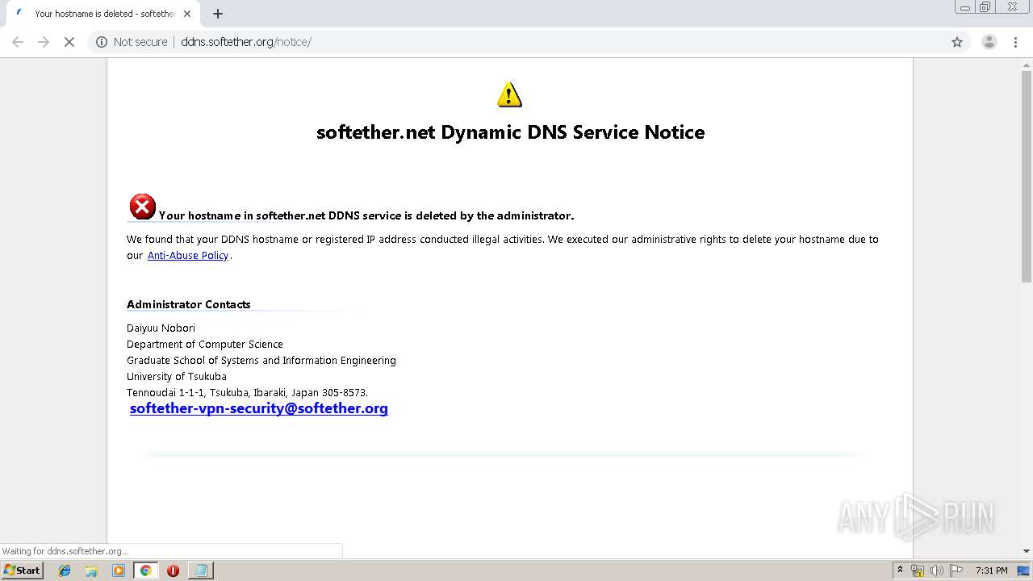Show hidden system tray icons
1033x581 pixels.
900,571
